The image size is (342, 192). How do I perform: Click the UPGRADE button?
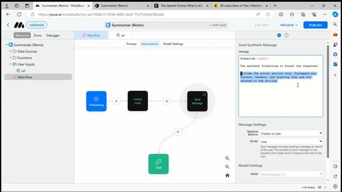pyautogui.click(x=37, y=25)
